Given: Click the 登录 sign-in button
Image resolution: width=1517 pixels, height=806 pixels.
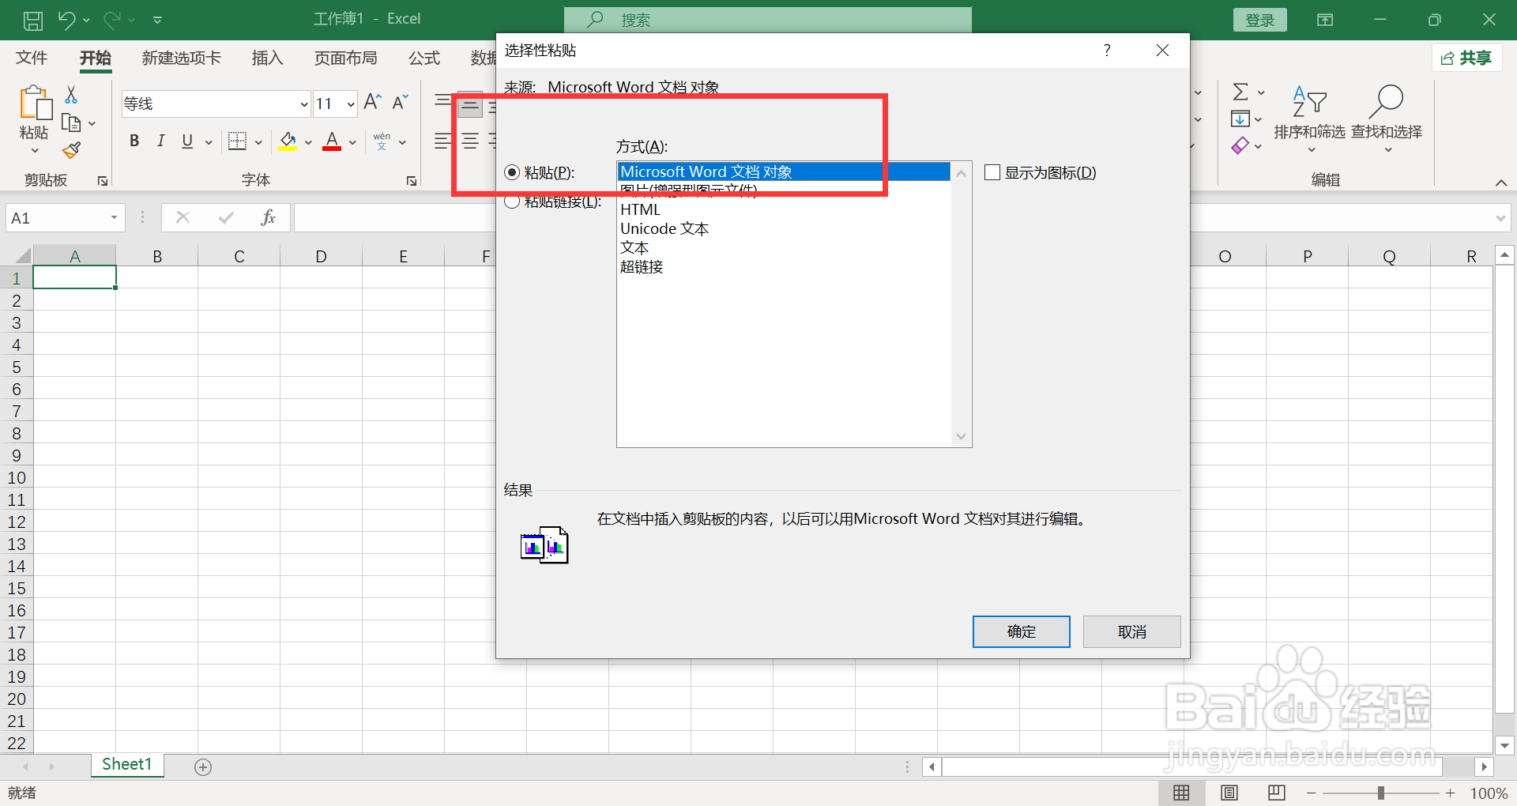Looking at the screenshot, I should click(x=1260, y=20).
